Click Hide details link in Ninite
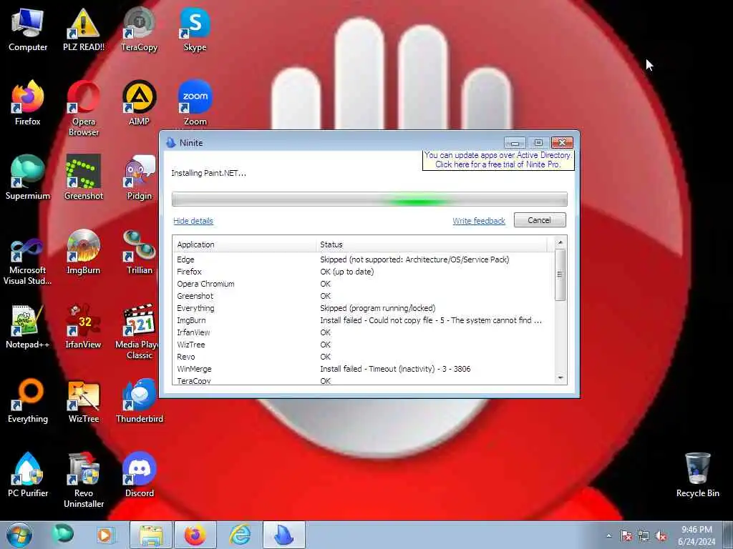Screen dimensions: 733x549 point(193,221)
